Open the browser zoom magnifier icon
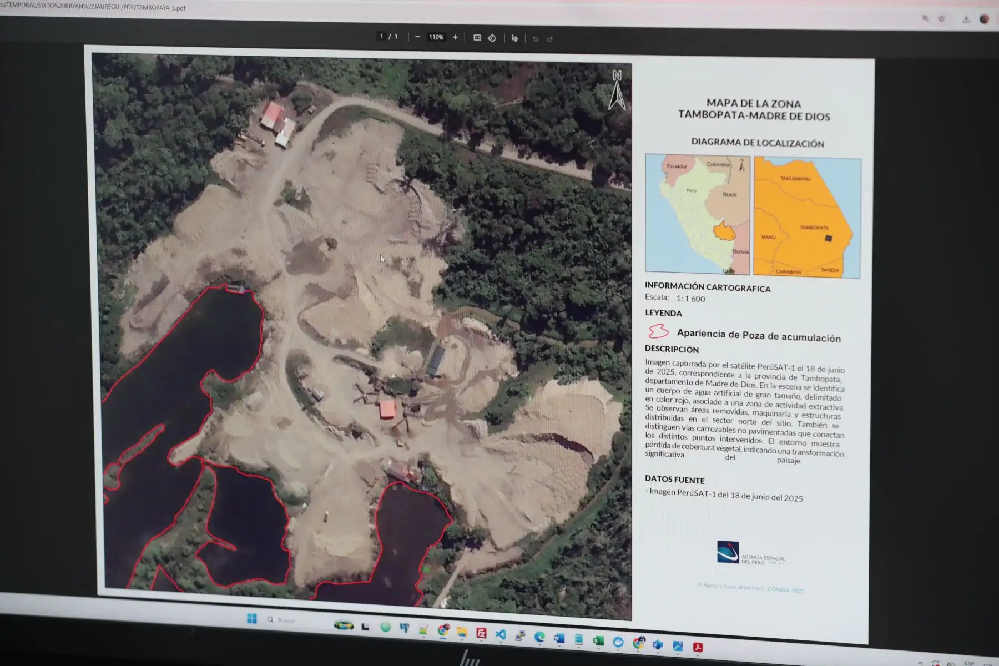 (x=925, y=18)
